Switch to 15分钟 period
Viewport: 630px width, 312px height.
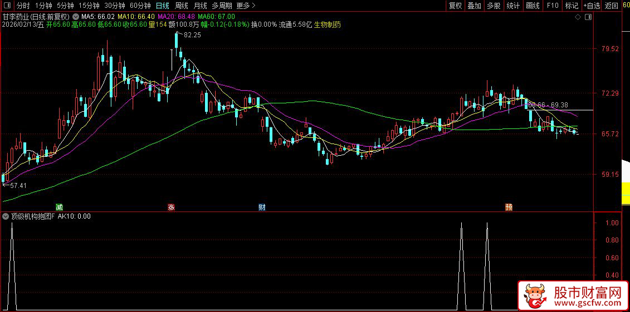pyautogui.click(x=89, y=6)
